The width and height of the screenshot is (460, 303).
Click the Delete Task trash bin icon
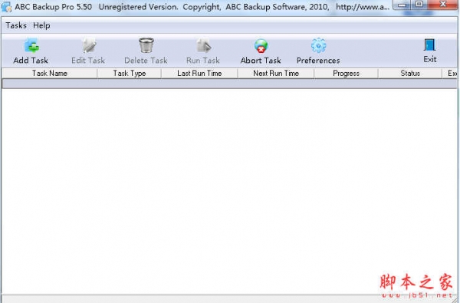[x=146, y=45]
